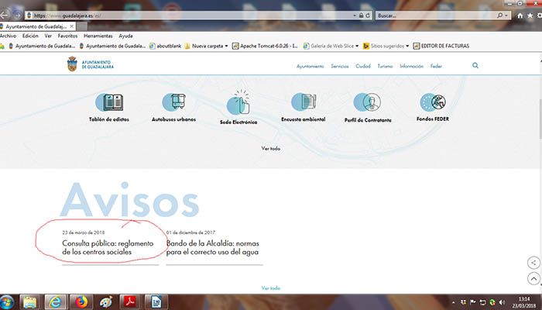Open Firefox from the taskbar
542x310 pixels.
click(81, 302)
